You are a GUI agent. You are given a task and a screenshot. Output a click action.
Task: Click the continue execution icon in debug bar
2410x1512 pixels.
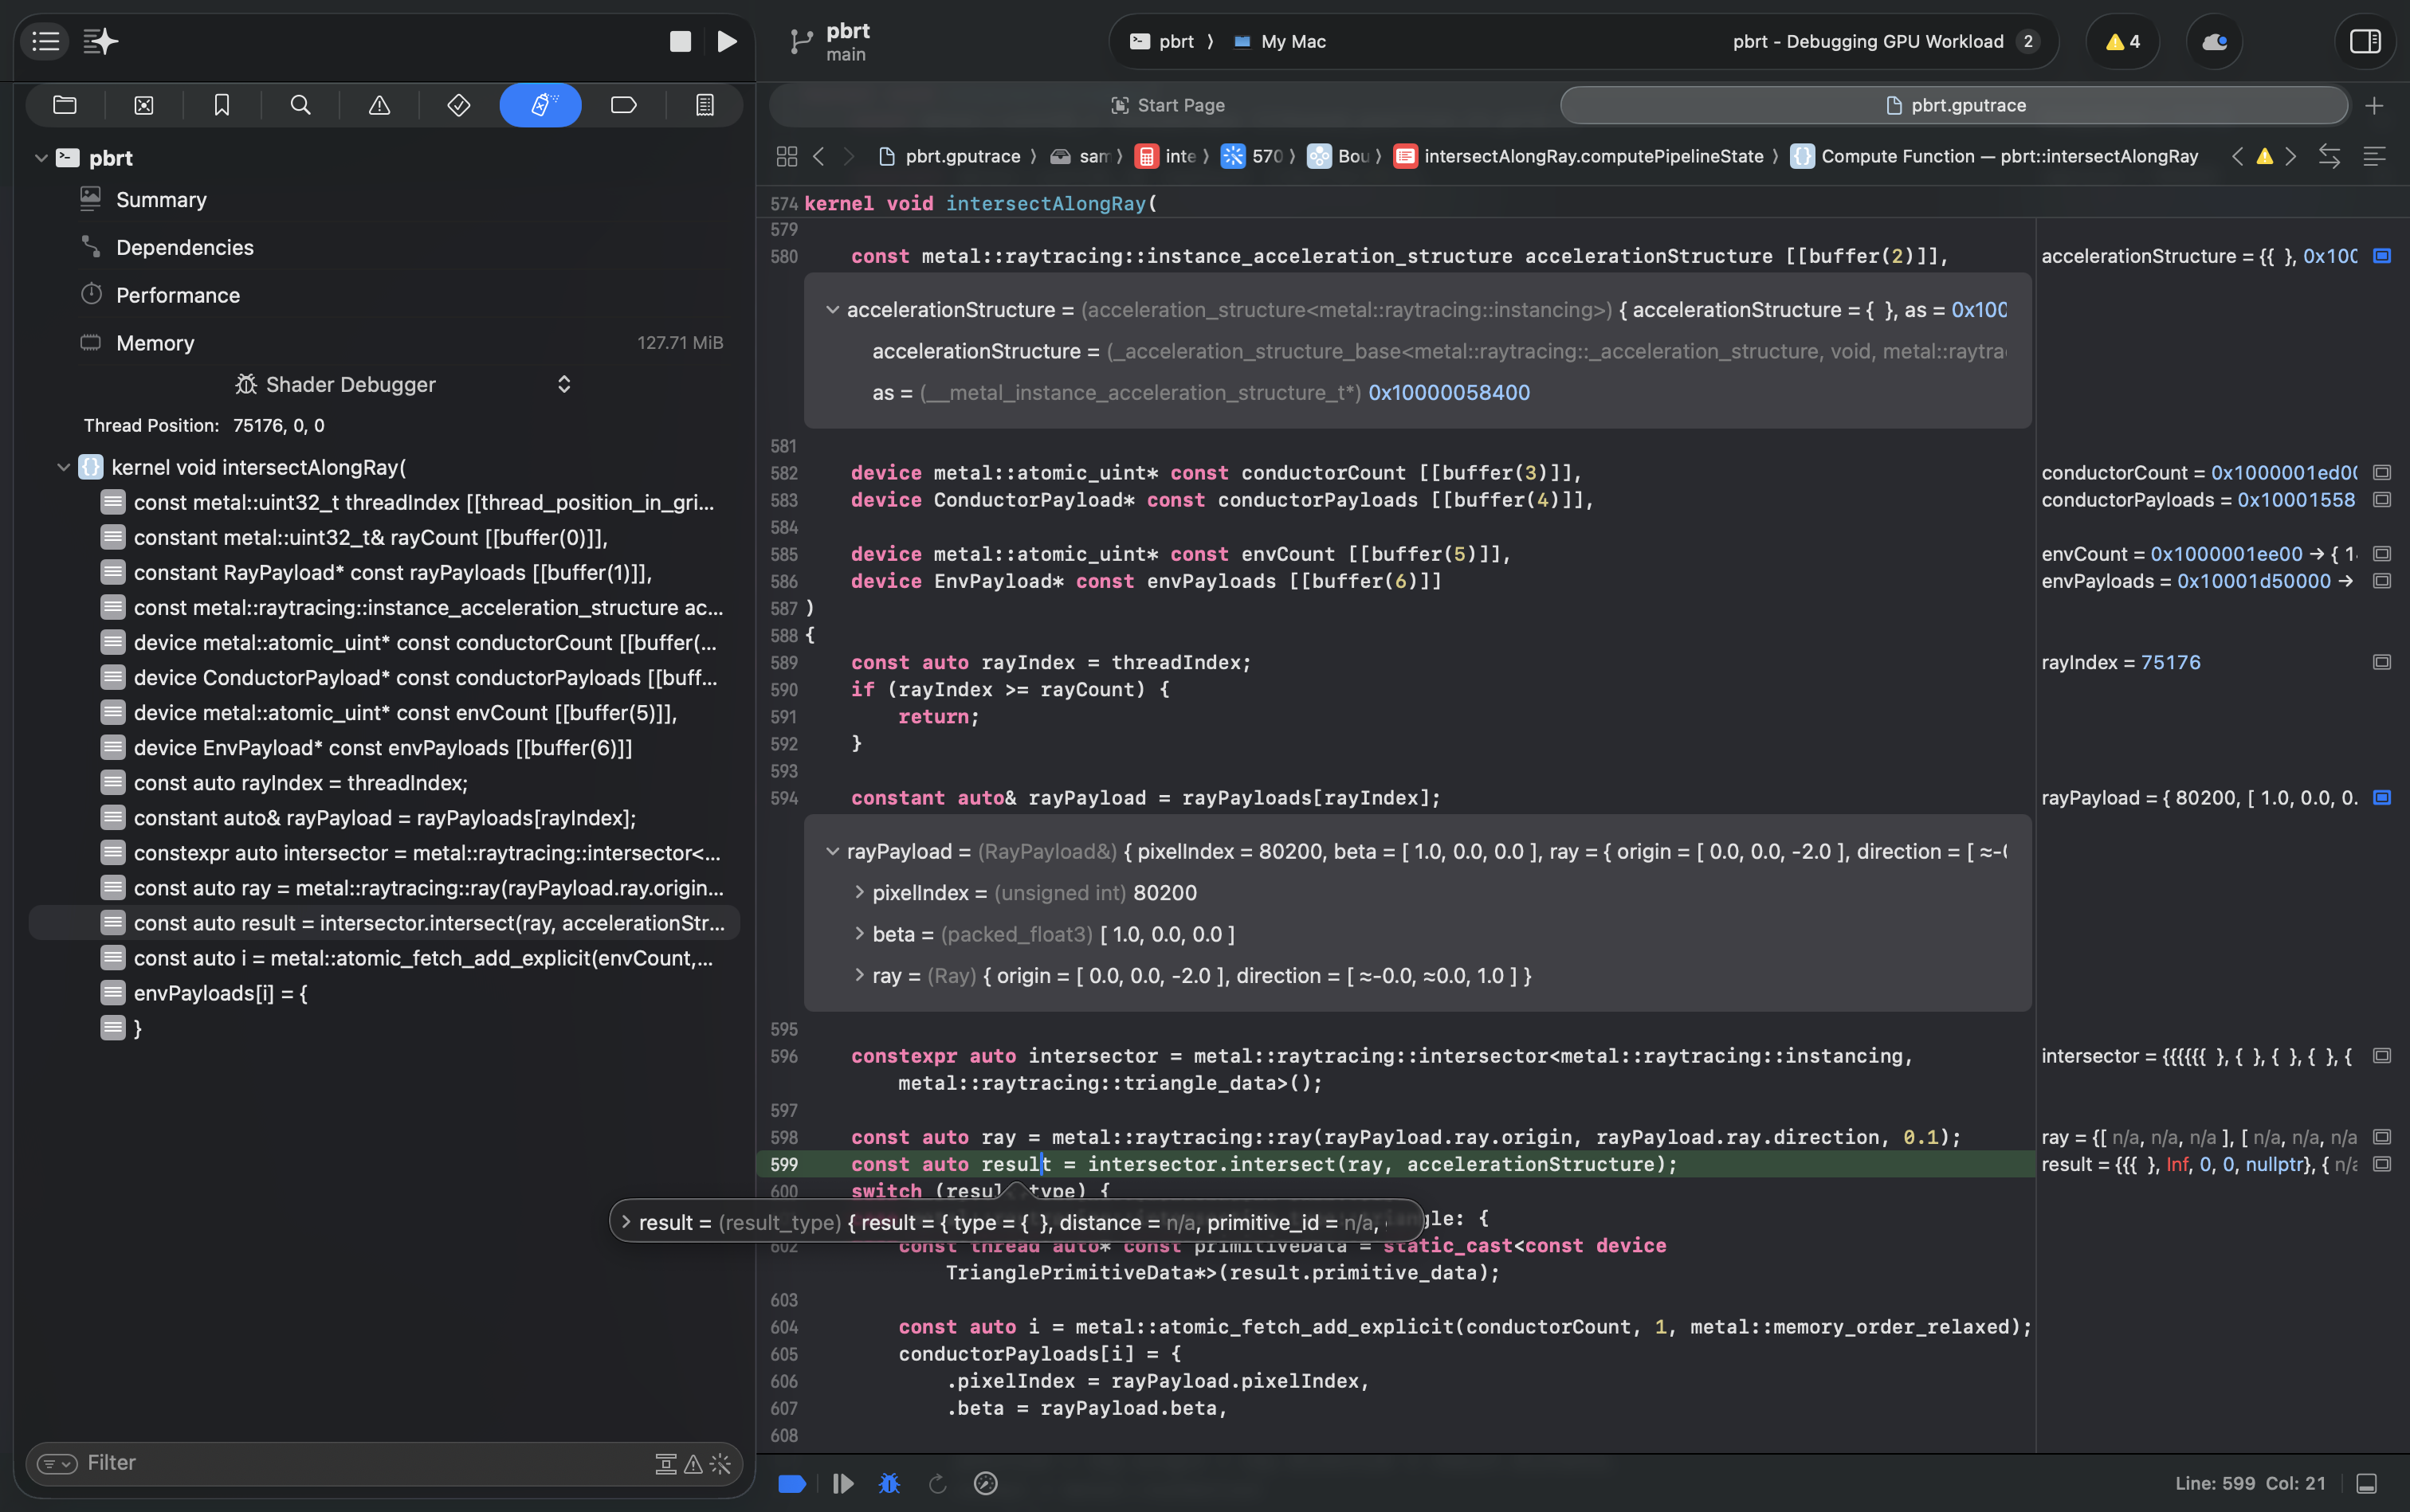(842, 1483)
